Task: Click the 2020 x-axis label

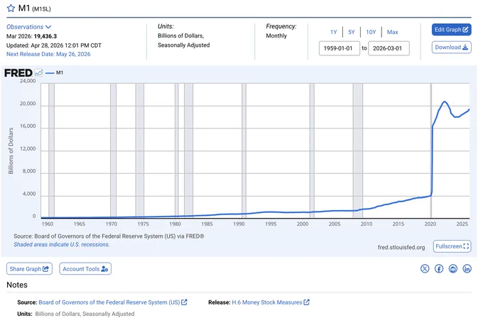Action: point(430,224)
